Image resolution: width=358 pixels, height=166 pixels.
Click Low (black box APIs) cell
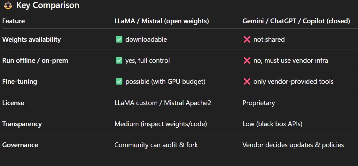click(x=272, y=124)
